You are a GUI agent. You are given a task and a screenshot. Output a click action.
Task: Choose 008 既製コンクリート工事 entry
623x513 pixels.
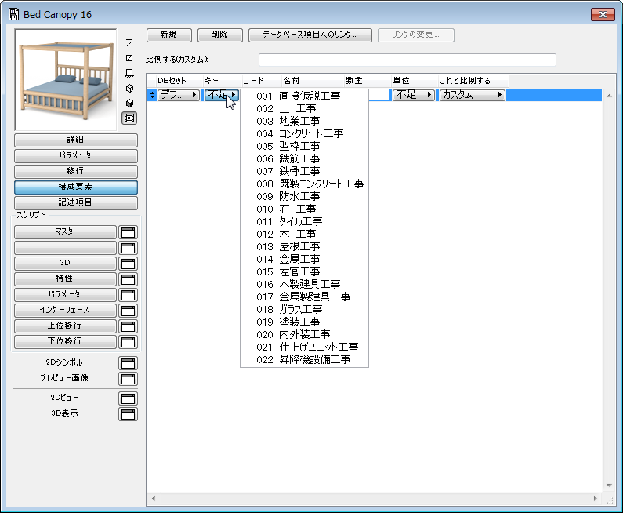coord(304,184)
